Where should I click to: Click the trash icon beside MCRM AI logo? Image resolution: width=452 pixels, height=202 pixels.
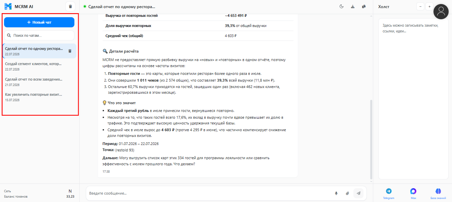(70, 6)
